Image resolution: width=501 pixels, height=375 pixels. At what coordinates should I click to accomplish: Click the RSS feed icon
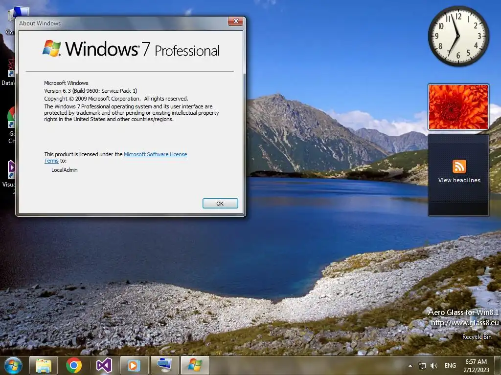(x=459, y=167)
